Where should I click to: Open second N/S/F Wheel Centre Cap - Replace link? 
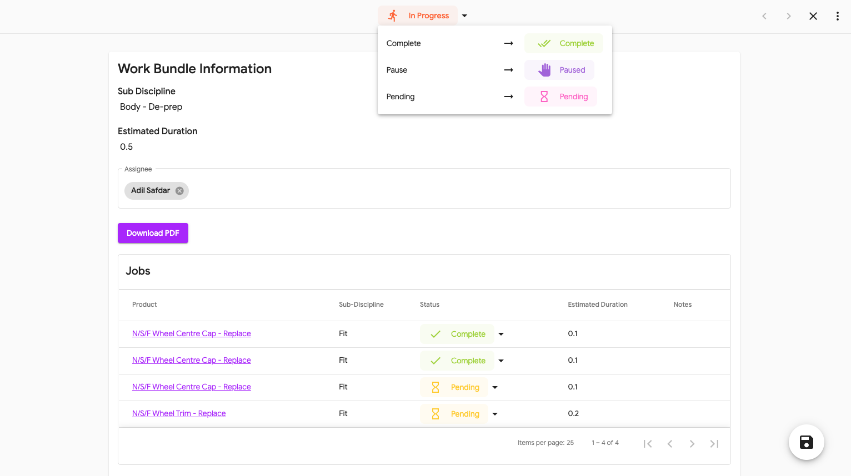pyautogui.click(x=192, y=360)
